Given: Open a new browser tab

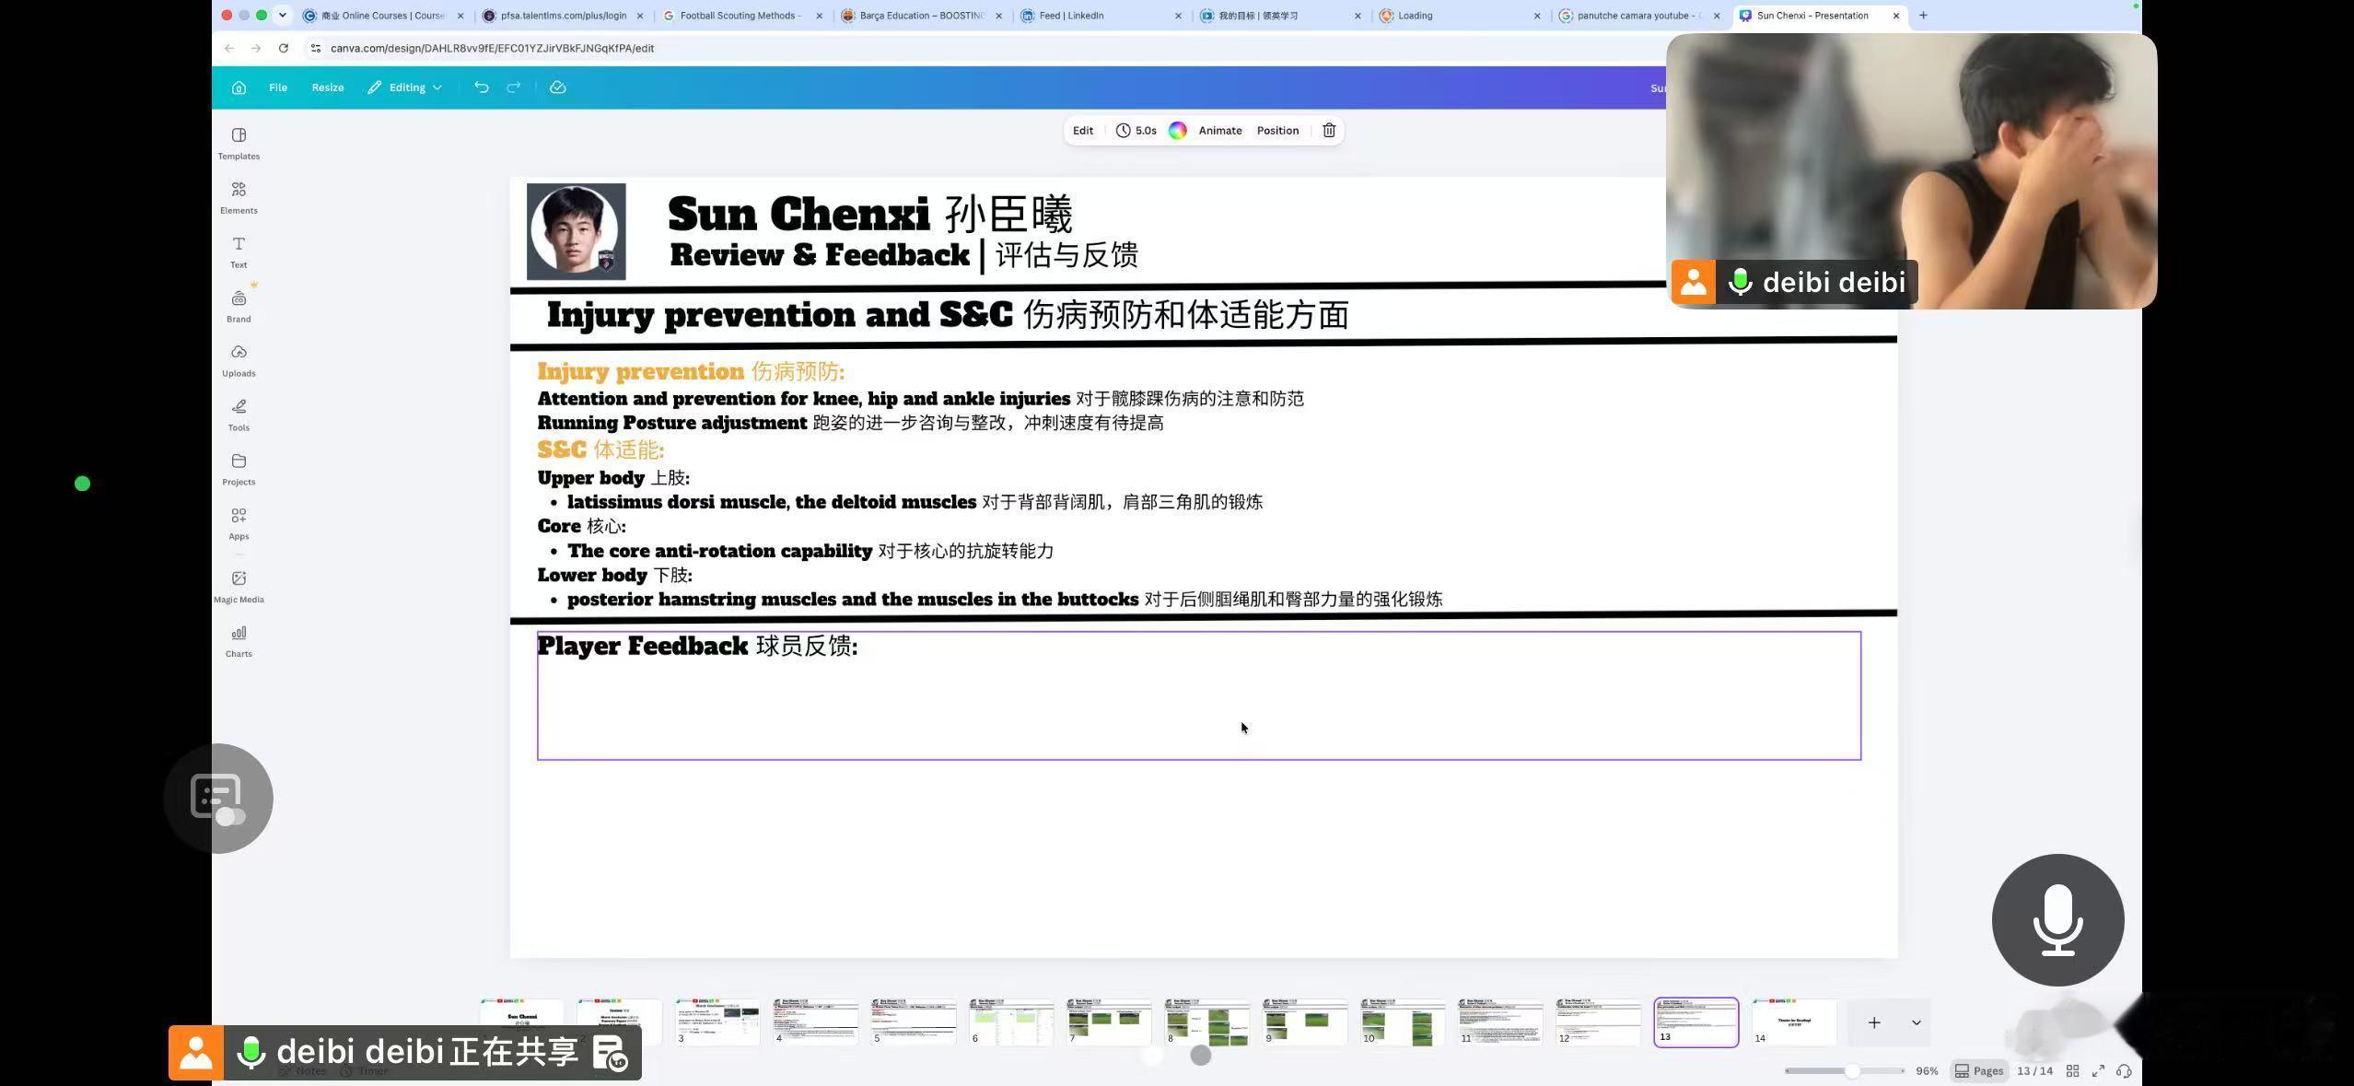Looking at the screenshot, I should [x=1923, y=15].
